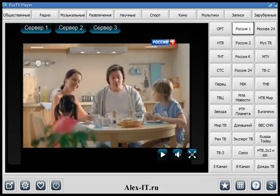Open the Мультики category tab

[x=210, y=15]
